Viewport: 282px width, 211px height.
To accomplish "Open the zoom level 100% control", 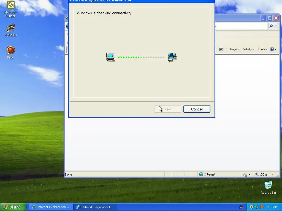I will click(x=262, y=174).
